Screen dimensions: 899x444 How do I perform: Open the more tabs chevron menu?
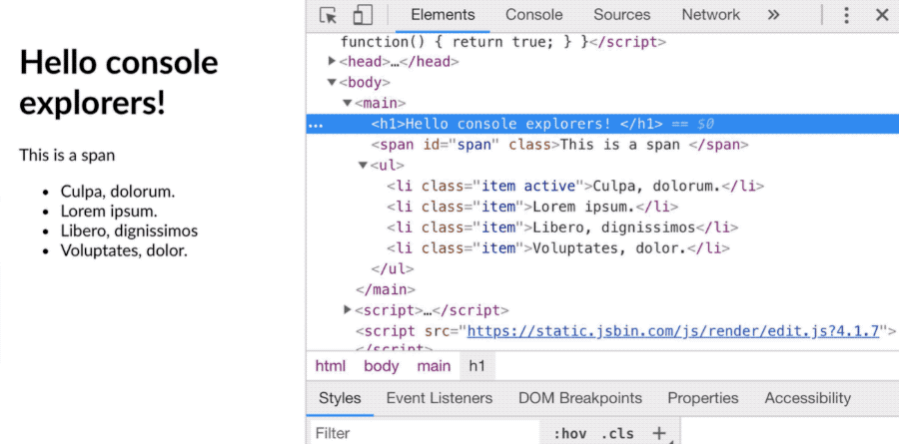click(x=773, y=15)
